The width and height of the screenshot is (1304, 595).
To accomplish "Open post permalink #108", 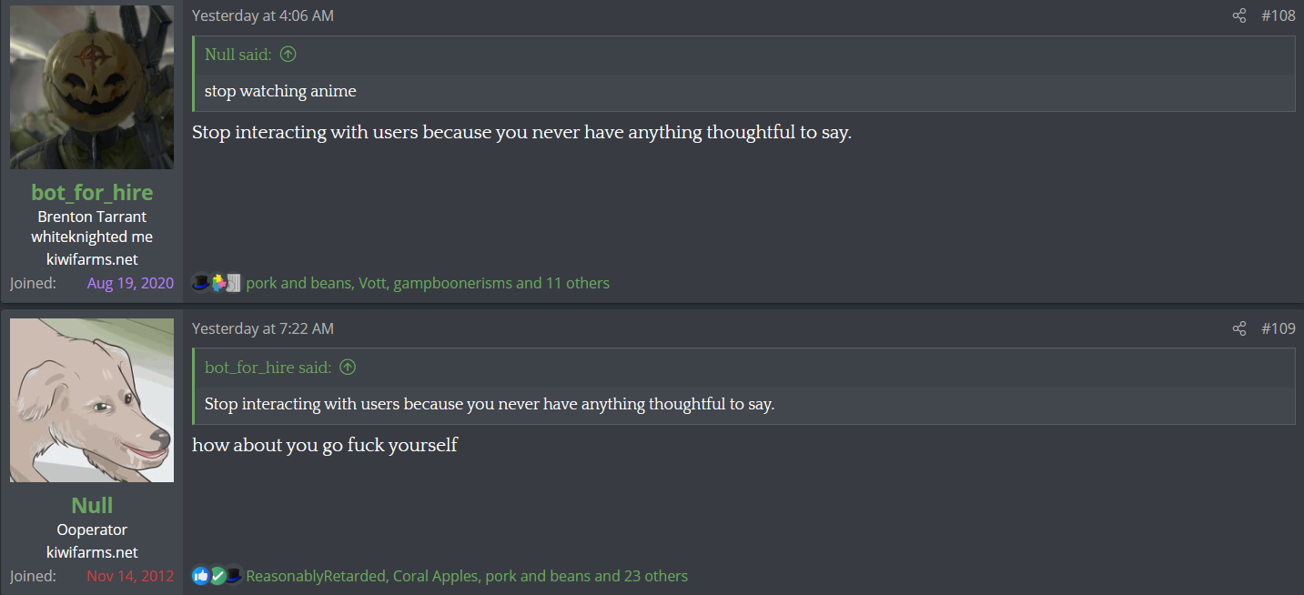I will [x=1278, y=15].
